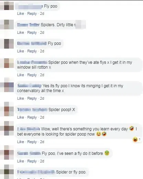Like the second 'Fly poo' comment
This screenshot has width=143, height=179.
coord(21,51)
